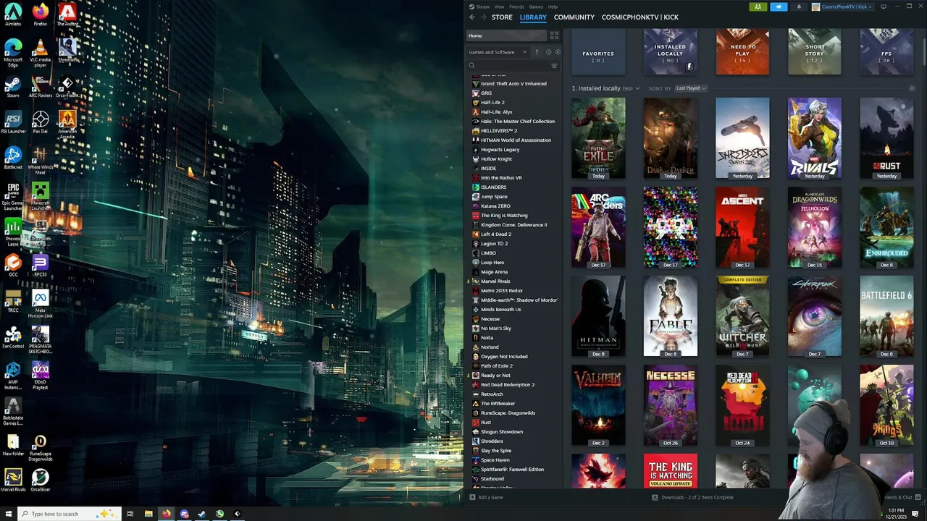Open the library advanced filter icon
Viewport: 927px width, 521px height.
[x=554, y=66]
